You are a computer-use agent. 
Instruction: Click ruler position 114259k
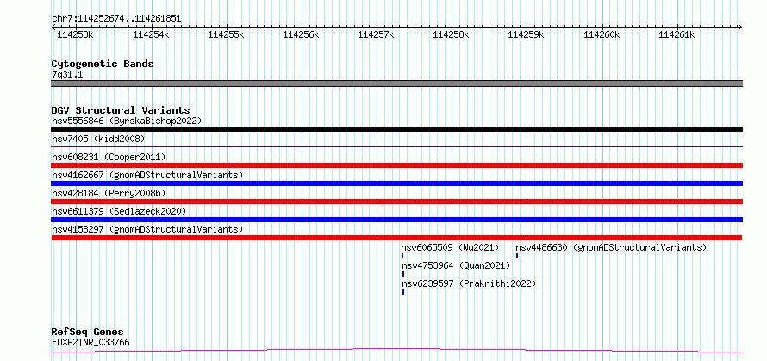coord(527,35)
